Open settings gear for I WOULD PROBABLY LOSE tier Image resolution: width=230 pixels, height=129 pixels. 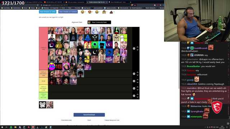[x=134, y=89]
